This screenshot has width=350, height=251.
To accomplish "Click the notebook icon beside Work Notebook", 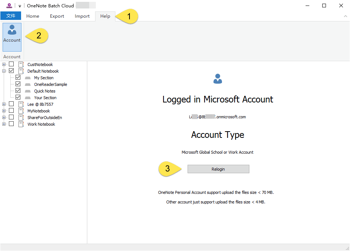I will (x=21, y=124).
